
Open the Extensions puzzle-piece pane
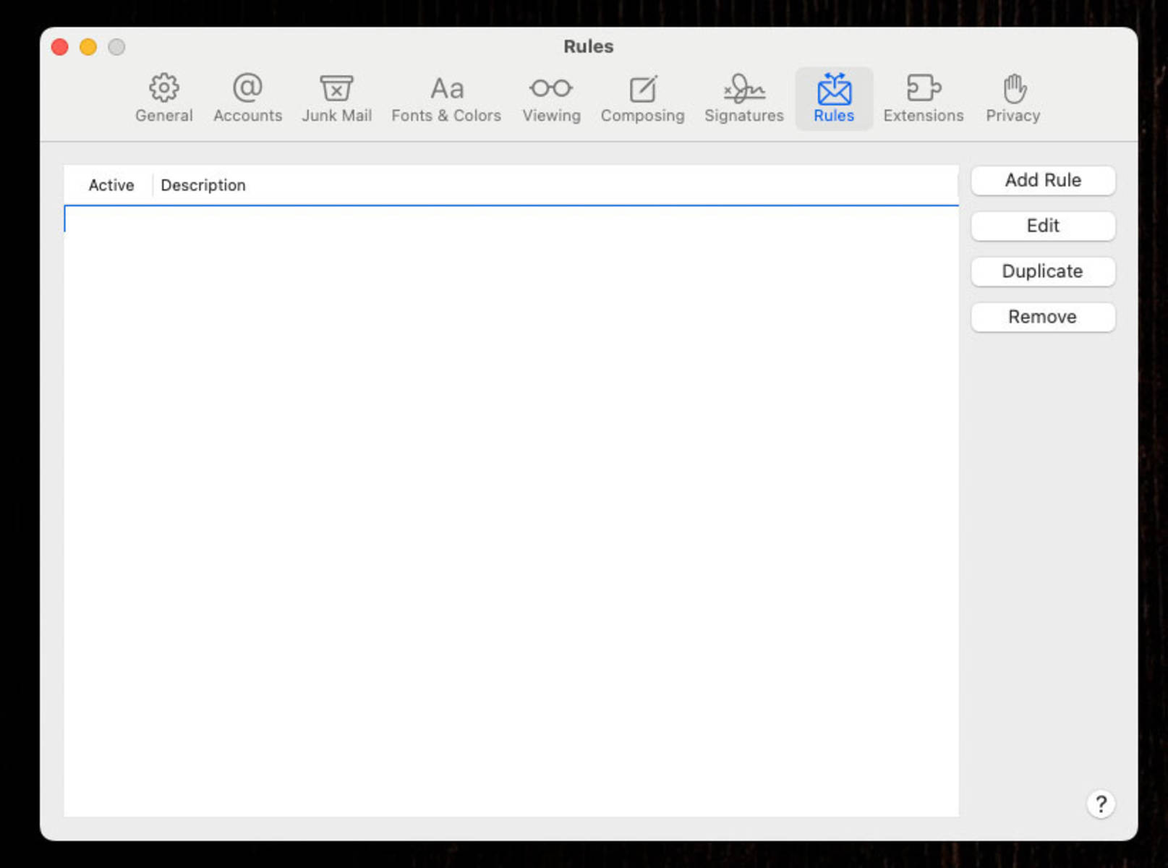(923, 98)
